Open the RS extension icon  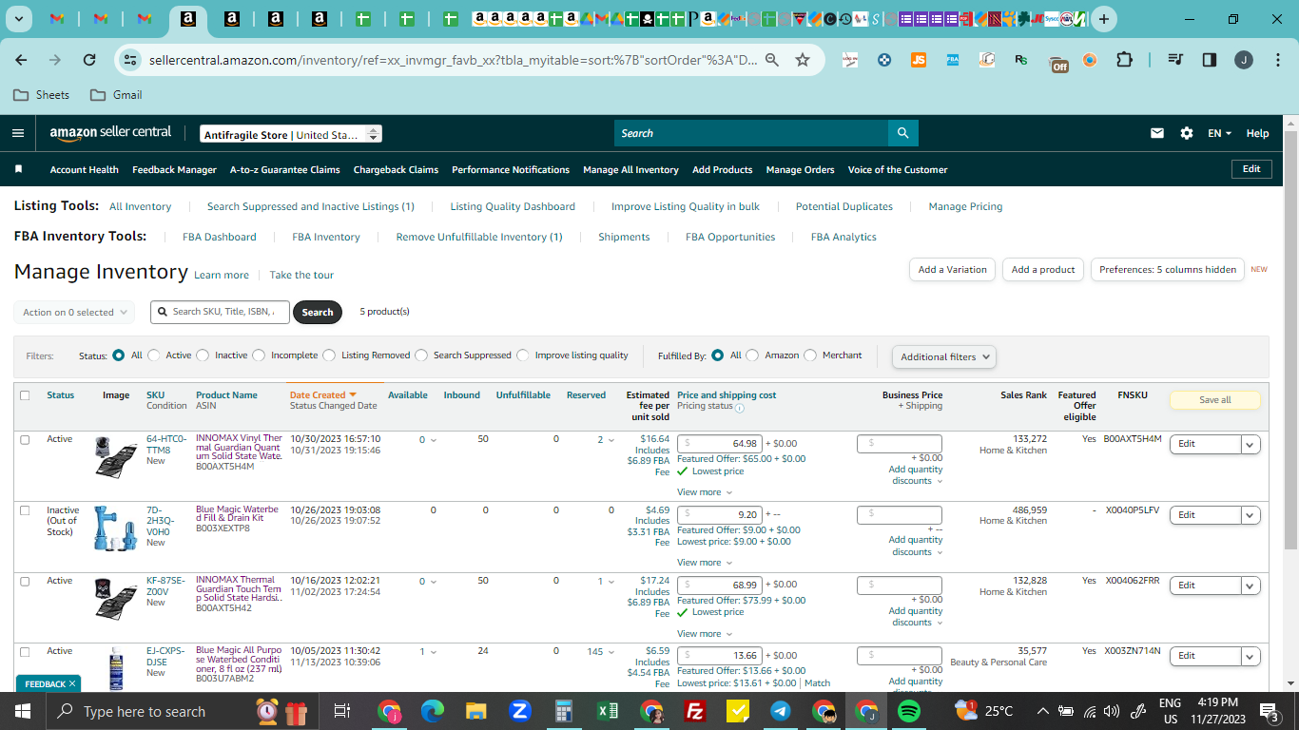[1021, 60]
